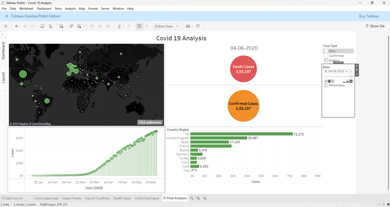Sort data ascending with the toolbar icon

pos(101,26)
